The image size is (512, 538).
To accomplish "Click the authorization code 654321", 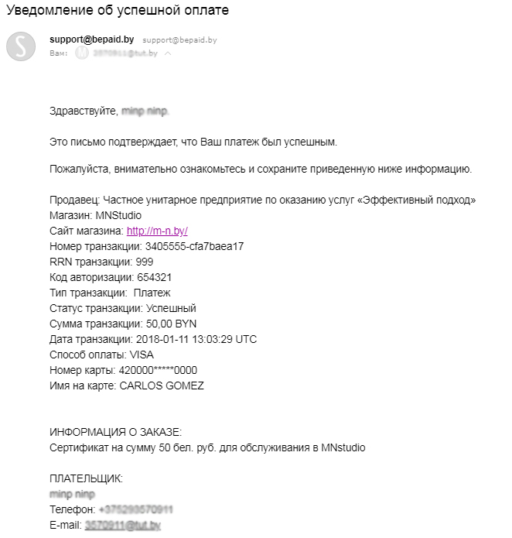I will coord(154,277).
